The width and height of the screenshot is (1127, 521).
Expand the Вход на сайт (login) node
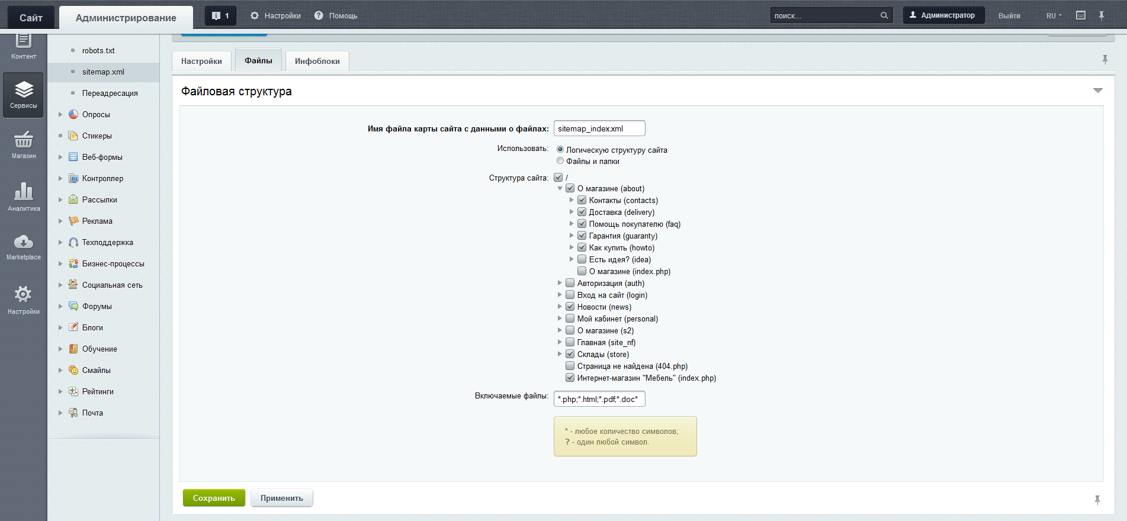tap(560, 295)
